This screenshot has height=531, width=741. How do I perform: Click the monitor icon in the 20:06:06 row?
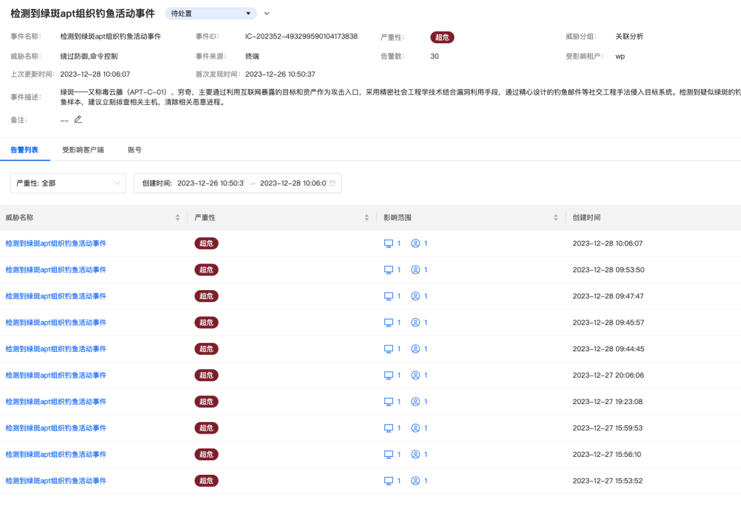(388, 375)
